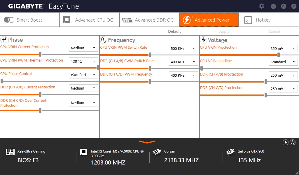Close the EasyTune window

294,6
